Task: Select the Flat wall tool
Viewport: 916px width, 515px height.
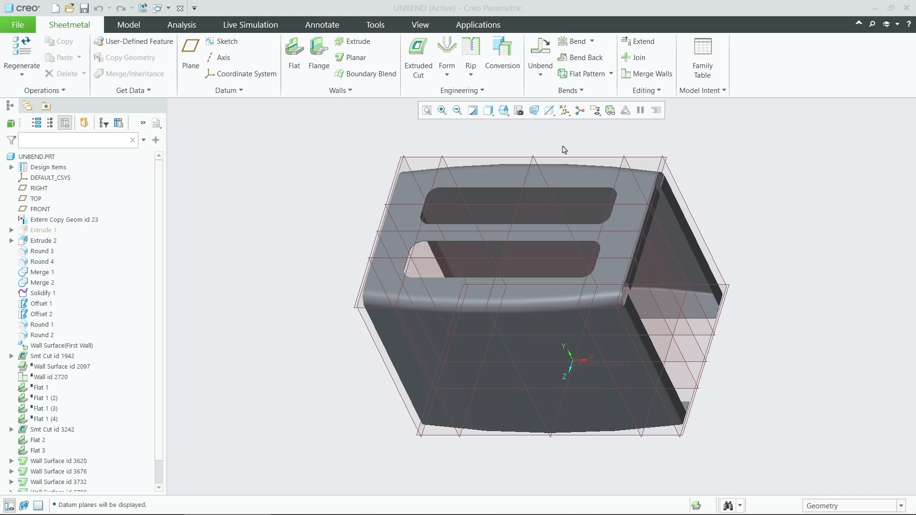Action: coord(294,52)
